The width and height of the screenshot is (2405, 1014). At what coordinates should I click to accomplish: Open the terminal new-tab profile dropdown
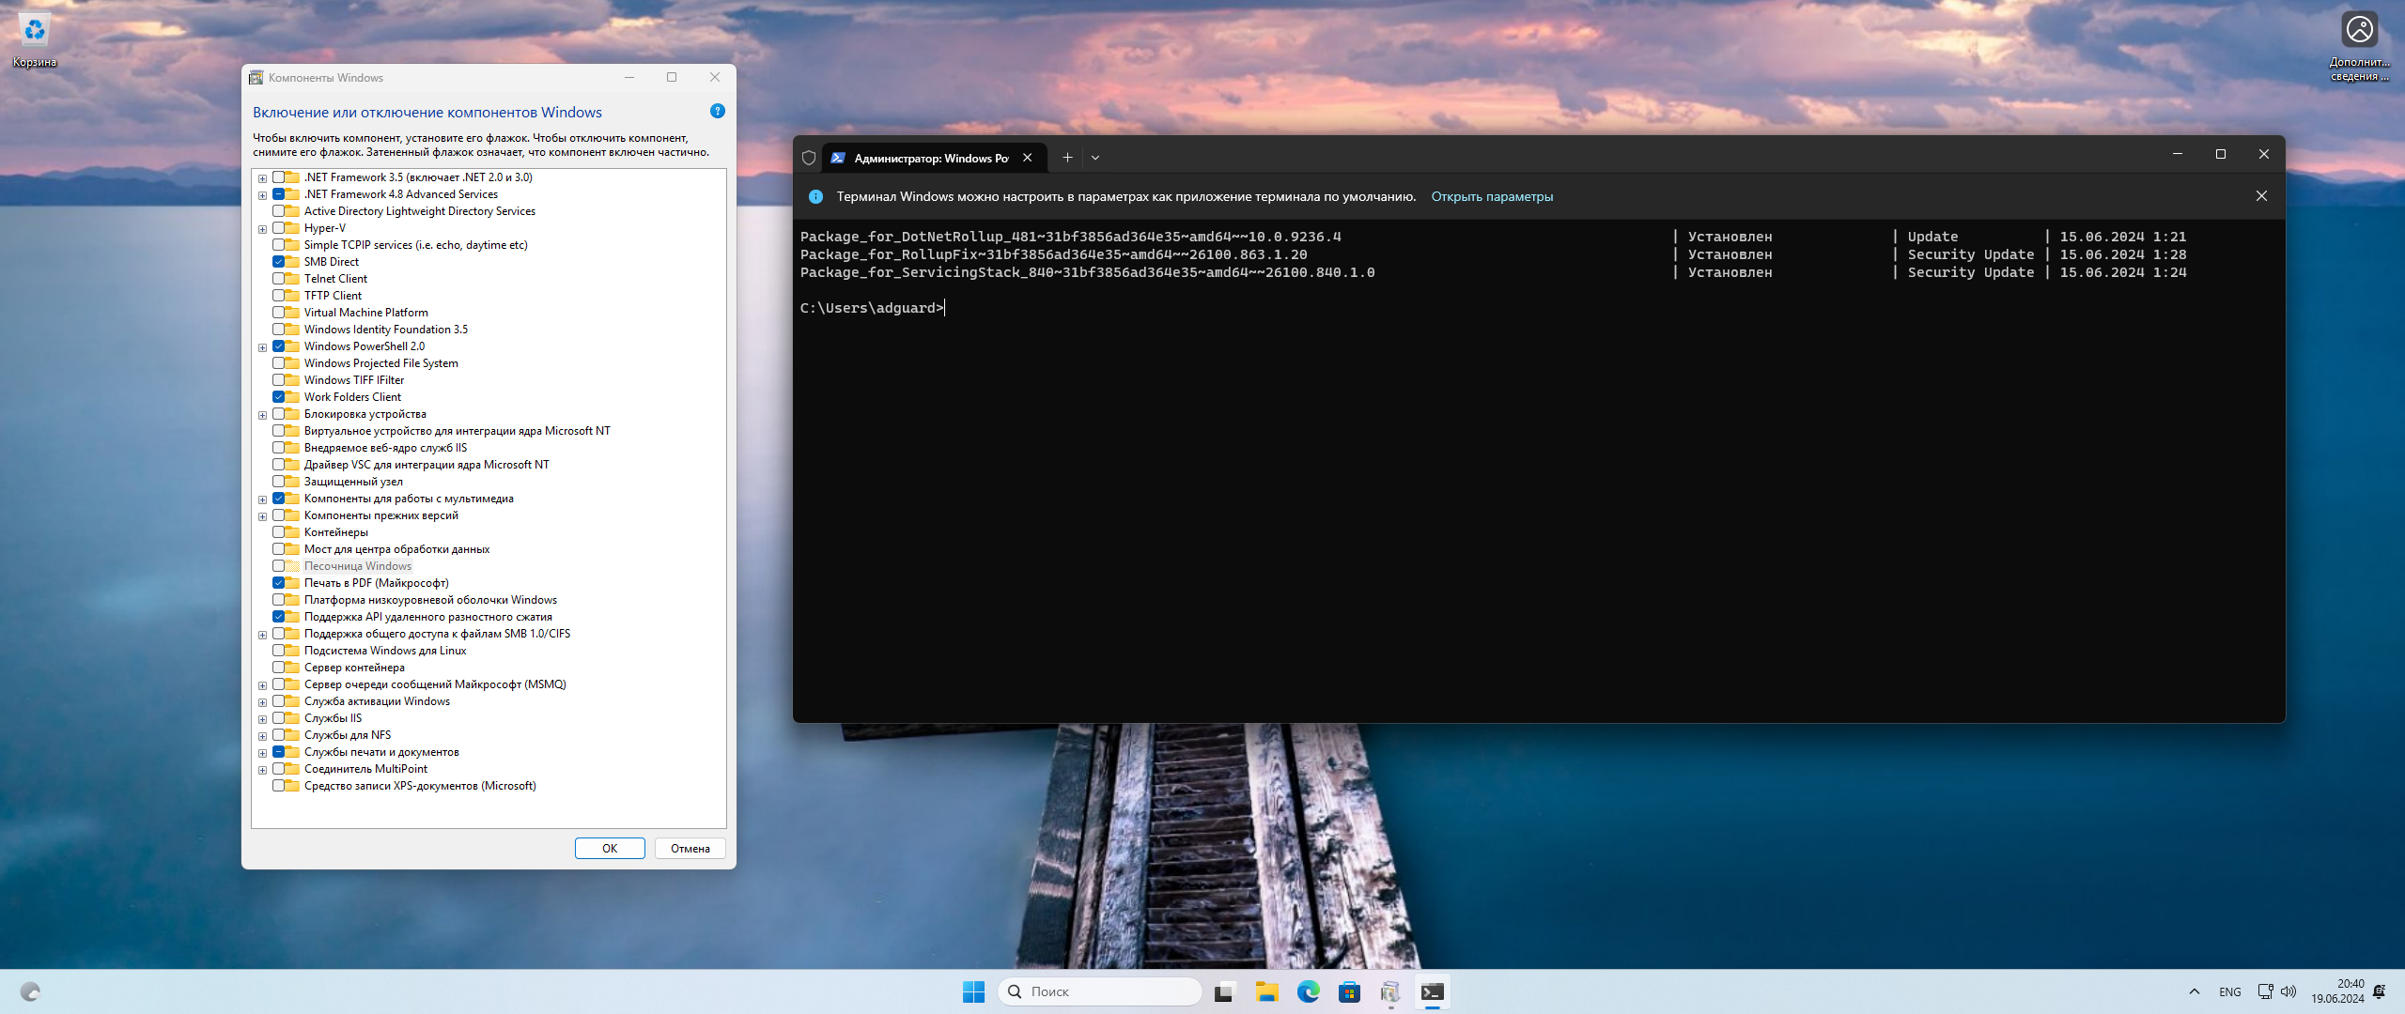(x=1095, y=158)
